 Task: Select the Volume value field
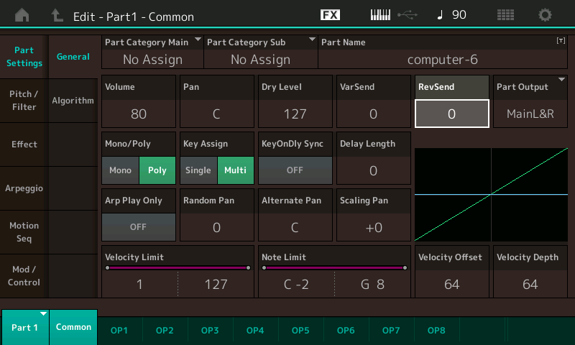(x=139, y=114)
